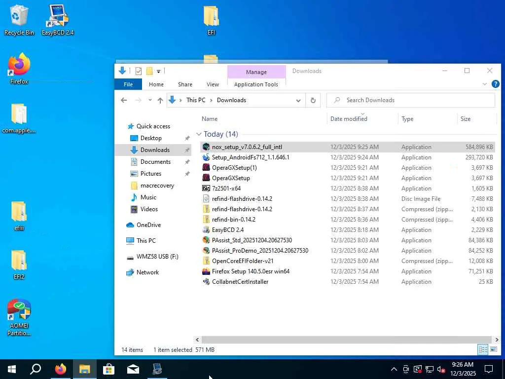Select OpenCoreEFIFolder-v21 file name

243,261
